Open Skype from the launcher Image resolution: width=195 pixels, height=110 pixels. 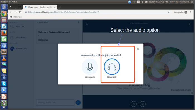pos(4,84)
